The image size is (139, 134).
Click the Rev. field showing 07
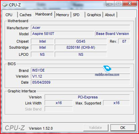[124, 41]
